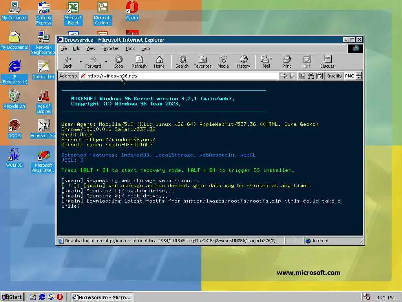Select the Outlook Express desktop icon

click(x=44, y=13)
